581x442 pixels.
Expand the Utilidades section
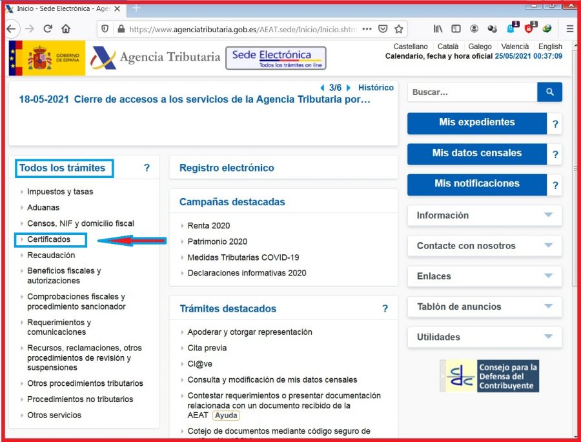pos(484,337)
